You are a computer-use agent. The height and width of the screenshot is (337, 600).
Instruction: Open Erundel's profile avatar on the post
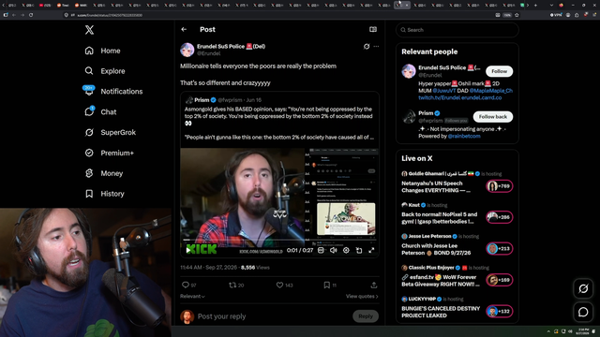click(187, 50)
